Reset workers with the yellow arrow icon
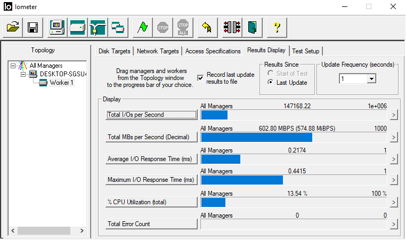 tap(207, 27)
